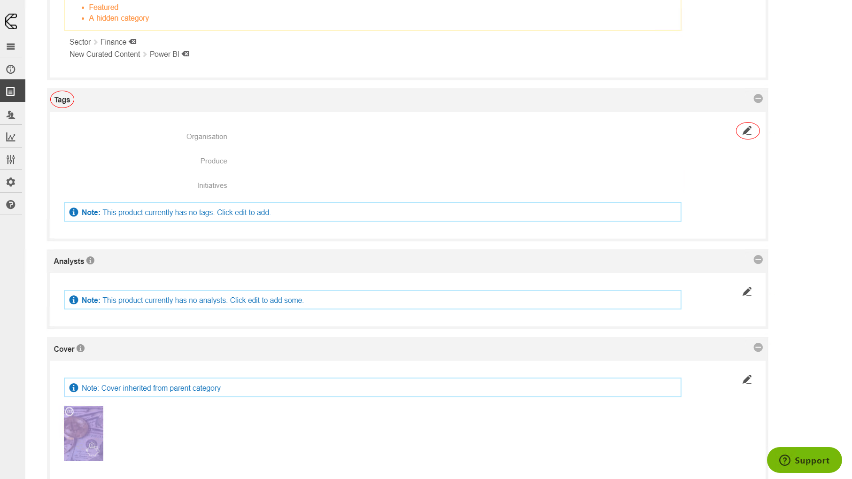852x479 pixels.
Task: Open the analytics line chart icon
Action: 11,137
